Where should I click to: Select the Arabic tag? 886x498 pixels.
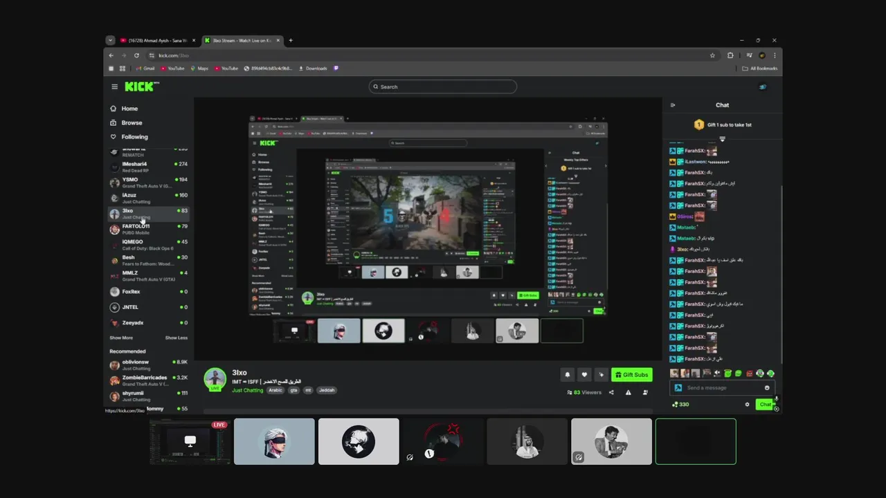tap(275, 390)
